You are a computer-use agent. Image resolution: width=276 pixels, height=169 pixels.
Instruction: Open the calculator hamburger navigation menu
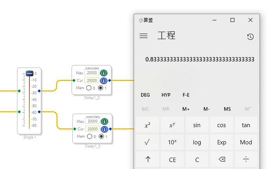tap(143, 36)
